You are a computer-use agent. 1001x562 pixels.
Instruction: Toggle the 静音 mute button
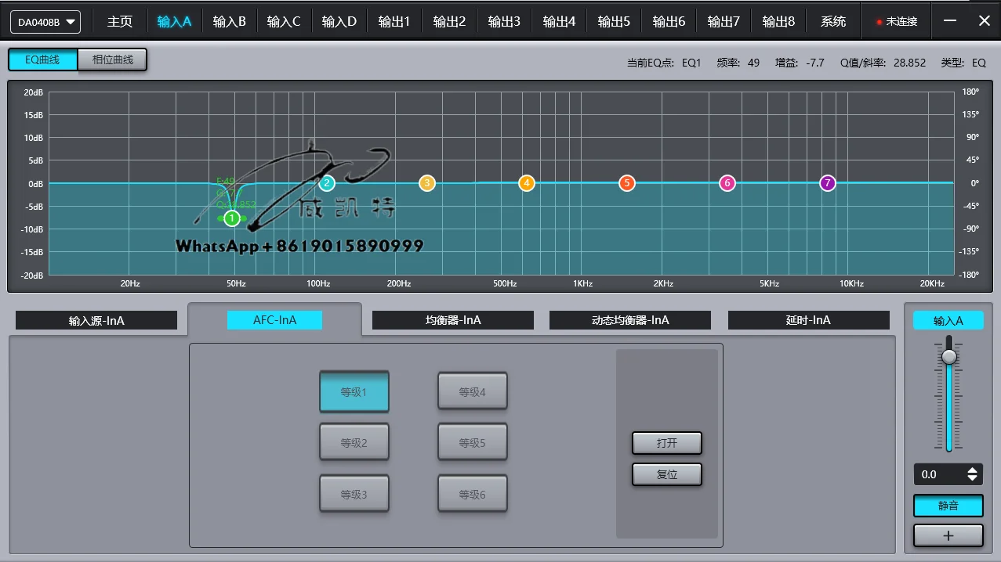[948, 506]
